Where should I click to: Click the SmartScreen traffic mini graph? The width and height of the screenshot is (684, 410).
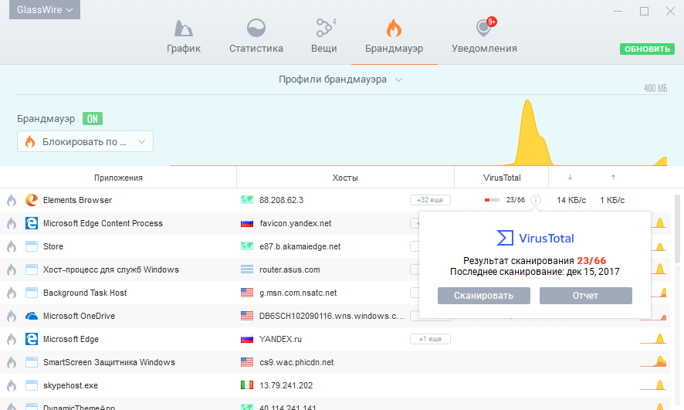[x=653, y=361]
